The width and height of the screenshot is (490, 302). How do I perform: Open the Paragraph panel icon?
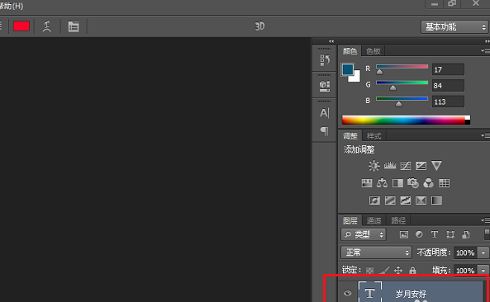tap(325, 130)
